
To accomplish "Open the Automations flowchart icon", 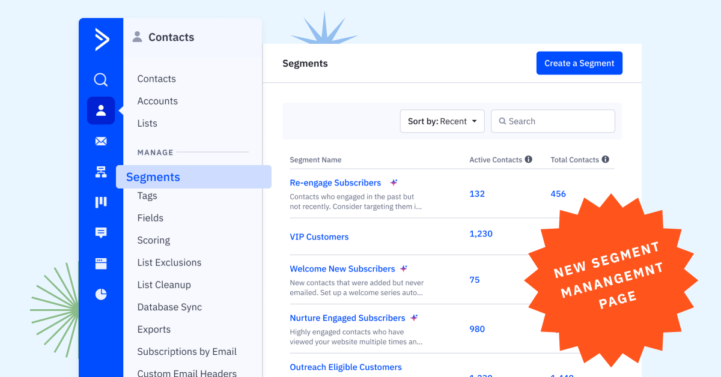I will 101,172.
